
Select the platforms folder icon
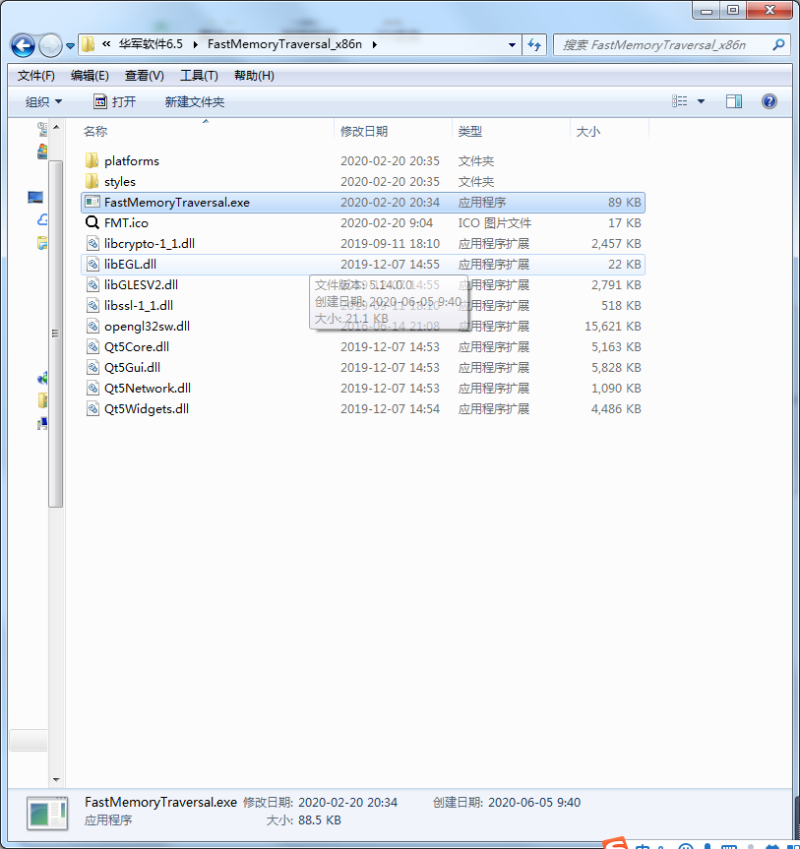[92, 160]
